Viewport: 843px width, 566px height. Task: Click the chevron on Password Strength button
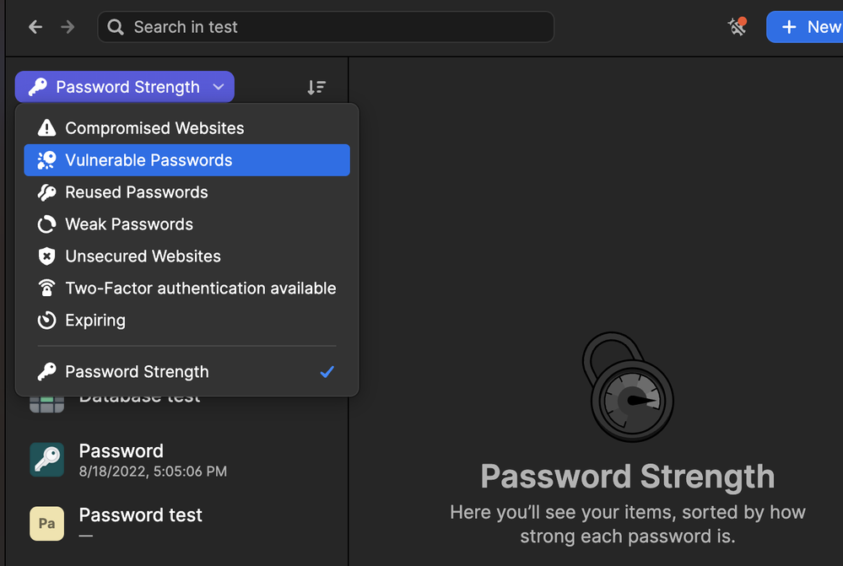[219, 87]
